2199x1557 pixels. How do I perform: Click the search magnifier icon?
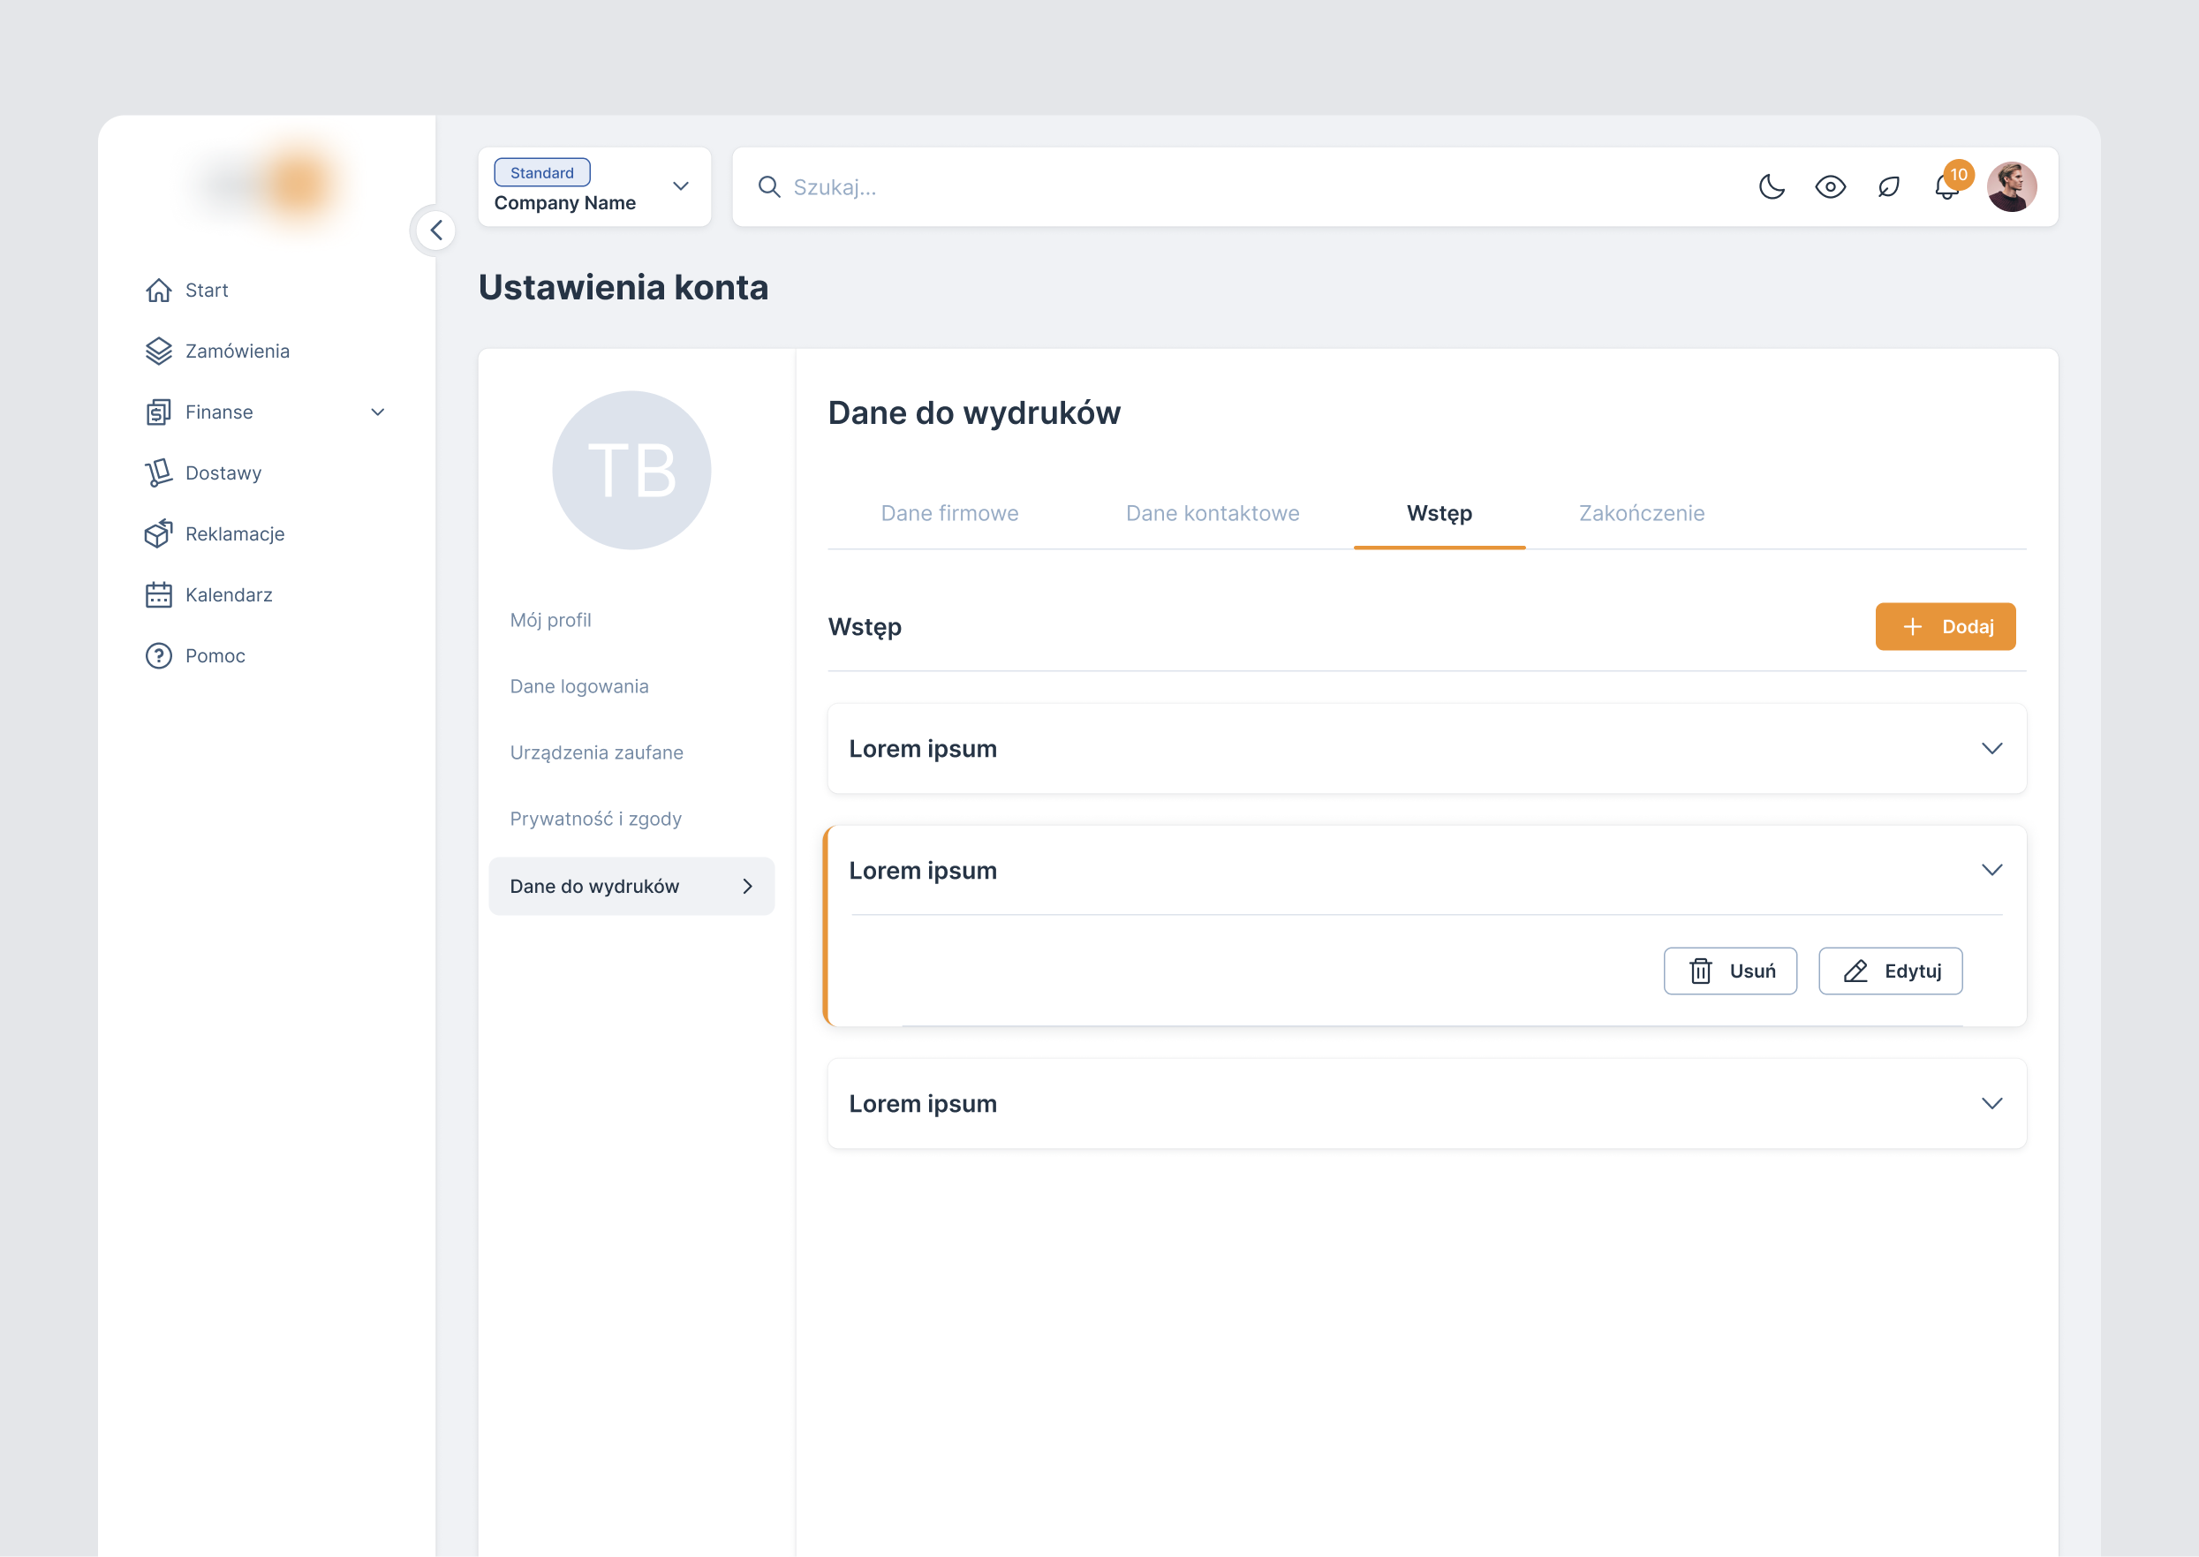(x=769, y=186)
